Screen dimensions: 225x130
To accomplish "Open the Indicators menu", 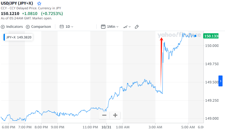I will click(14, 27).
